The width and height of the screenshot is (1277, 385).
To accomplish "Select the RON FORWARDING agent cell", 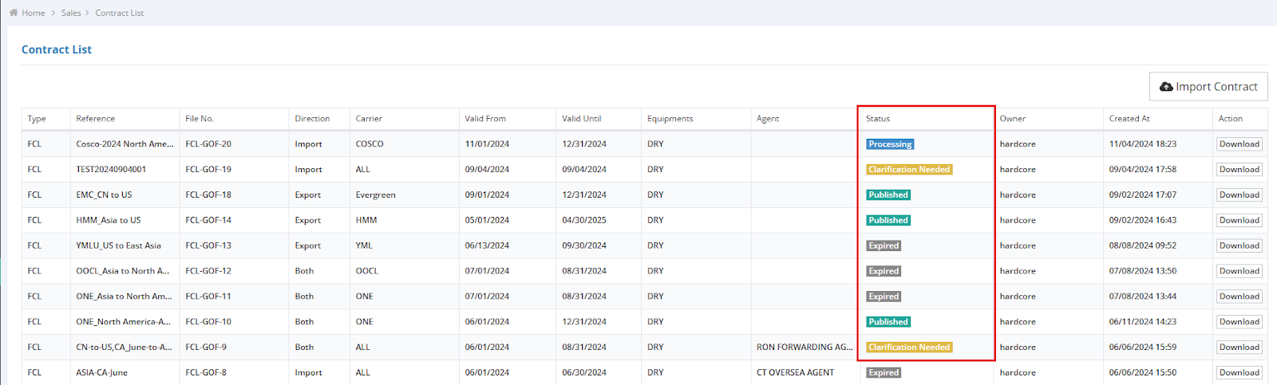I will pyautogui.click(x=804, y=348).
